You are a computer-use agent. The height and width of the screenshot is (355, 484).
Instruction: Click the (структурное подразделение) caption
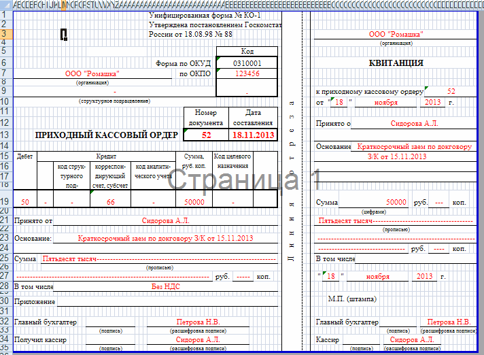tap(114, 101)
